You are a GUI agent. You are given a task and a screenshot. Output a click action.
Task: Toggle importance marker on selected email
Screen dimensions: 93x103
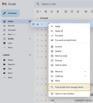tap(42, 24)
